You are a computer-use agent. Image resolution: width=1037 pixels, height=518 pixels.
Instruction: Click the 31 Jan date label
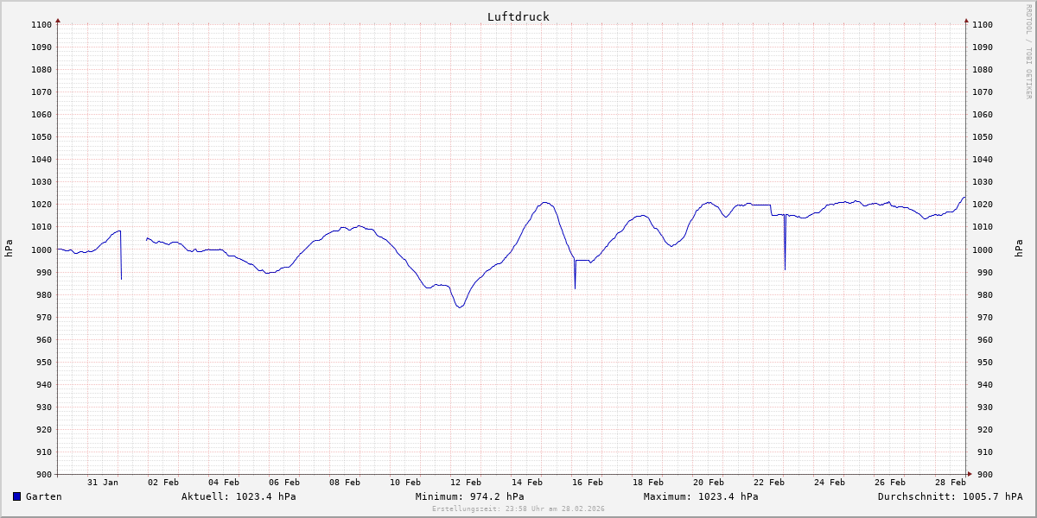coord(103,482)
